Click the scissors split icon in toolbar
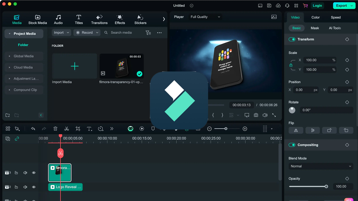Viewport: 358px width, 201px height. coord(67,129)
